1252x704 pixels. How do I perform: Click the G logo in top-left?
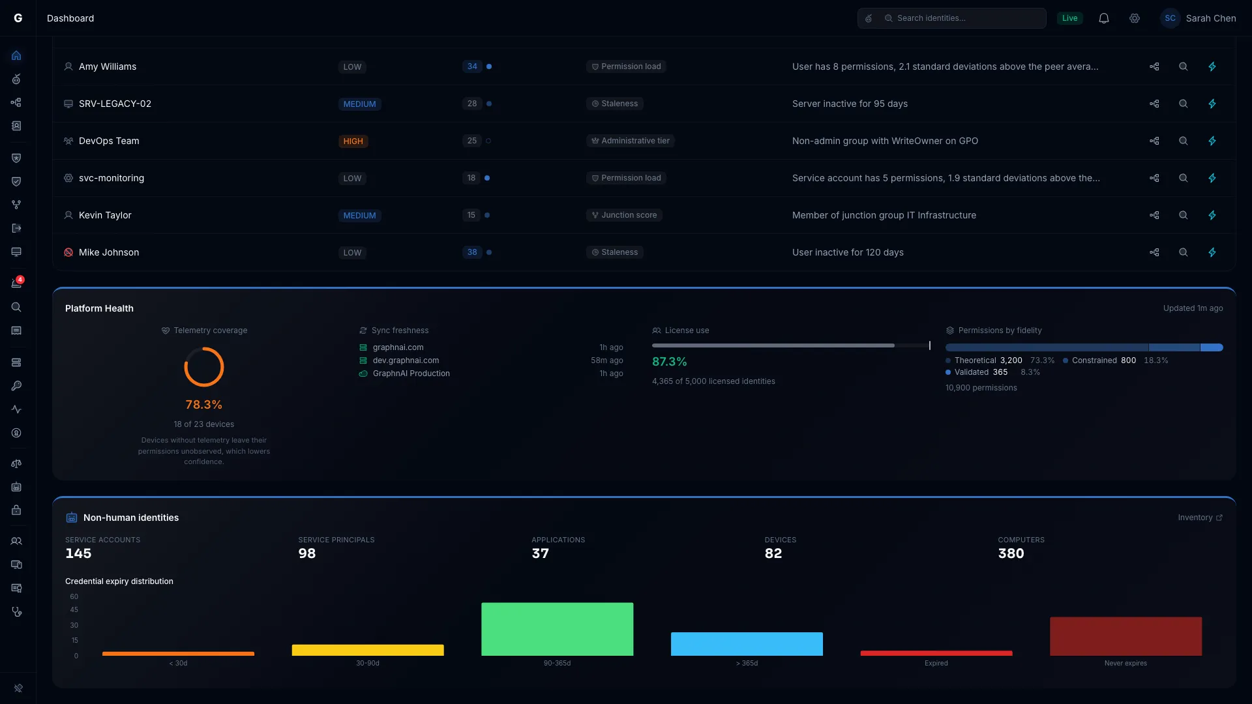tap(18, 18)
